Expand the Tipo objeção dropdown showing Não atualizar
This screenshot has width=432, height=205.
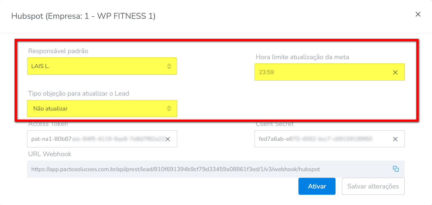pyautogui.click(x=102, y=109)
